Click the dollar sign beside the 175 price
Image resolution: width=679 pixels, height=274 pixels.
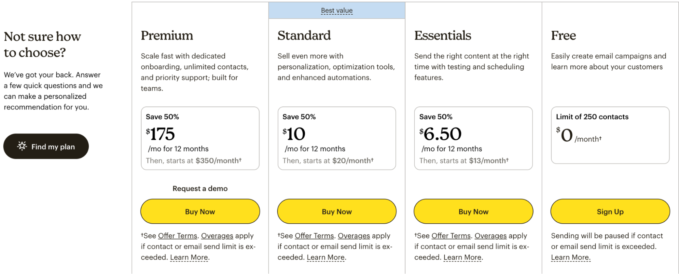[x=148, y=131]
